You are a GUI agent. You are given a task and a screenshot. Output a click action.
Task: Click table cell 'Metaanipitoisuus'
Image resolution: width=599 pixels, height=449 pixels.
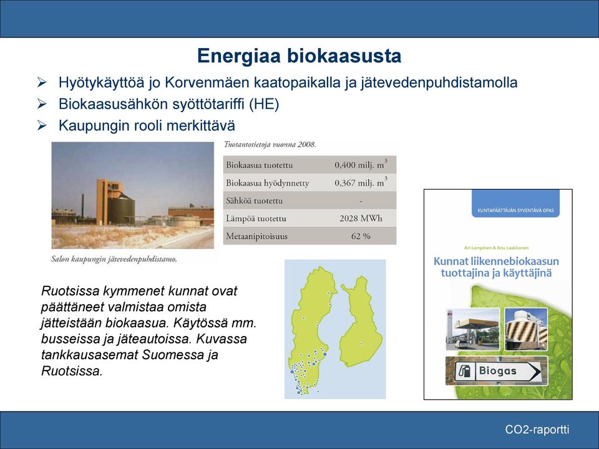pos(256,236)
